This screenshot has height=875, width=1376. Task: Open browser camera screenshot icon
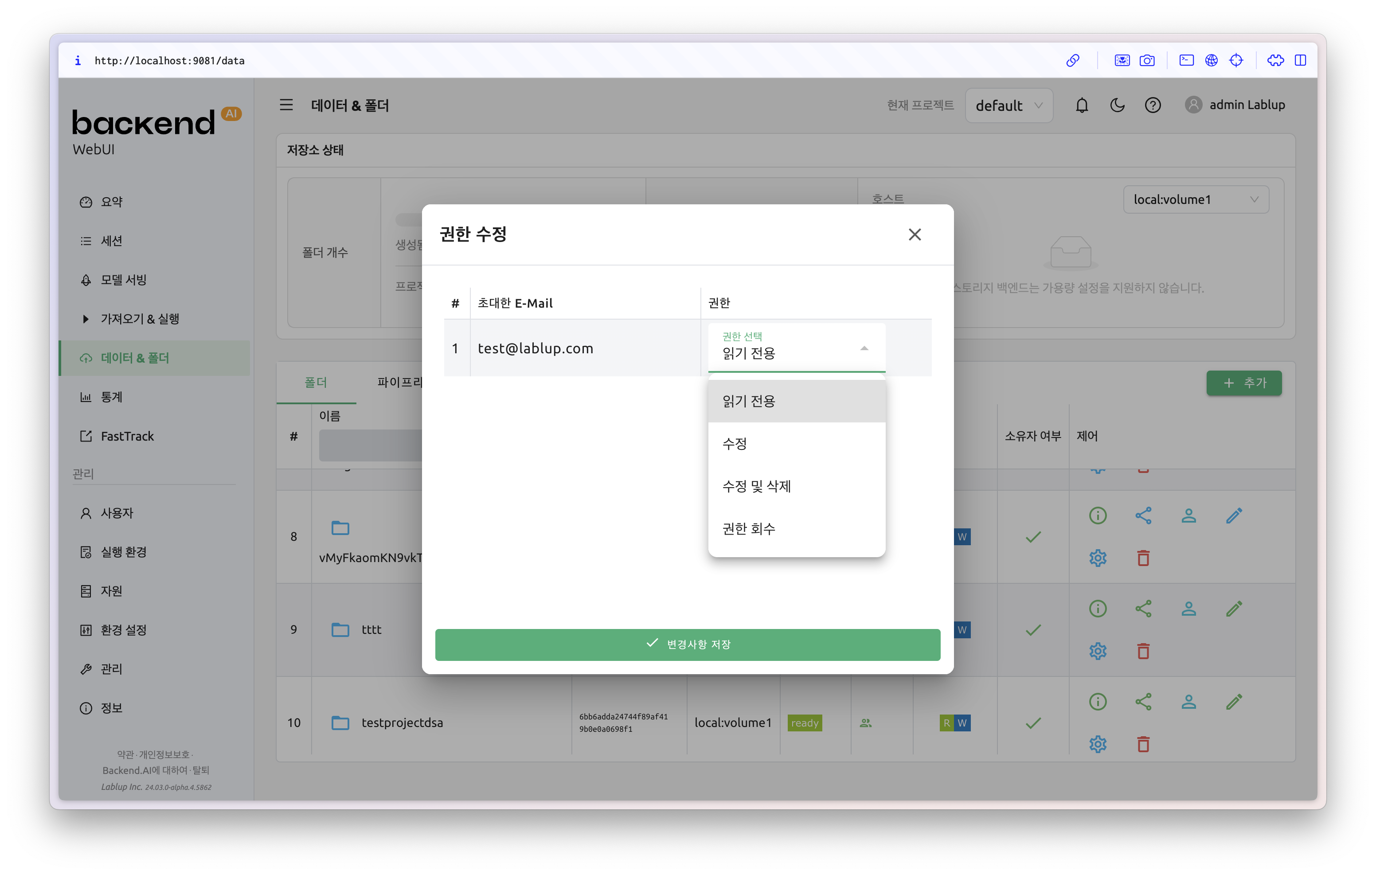[1147, 61]
